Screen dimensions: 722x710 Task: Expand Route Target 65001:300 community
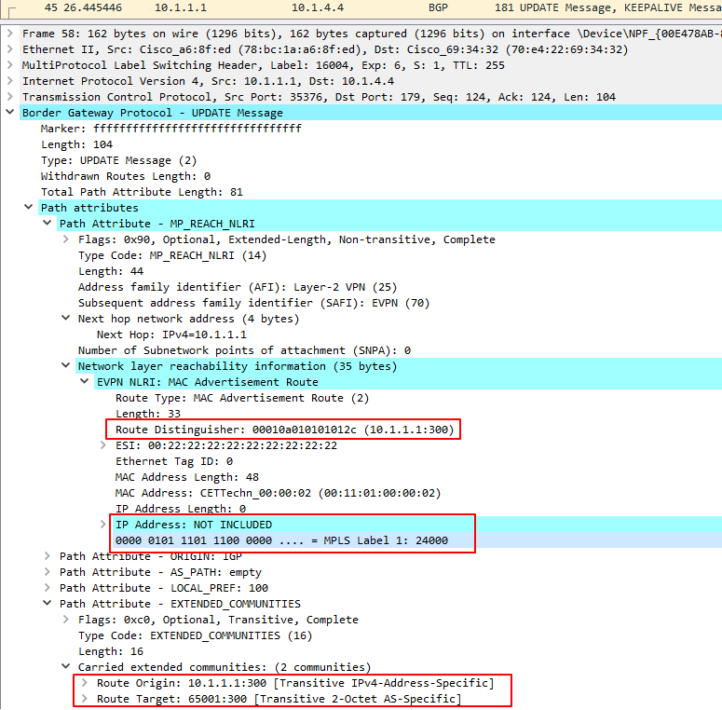coord(85,699)
